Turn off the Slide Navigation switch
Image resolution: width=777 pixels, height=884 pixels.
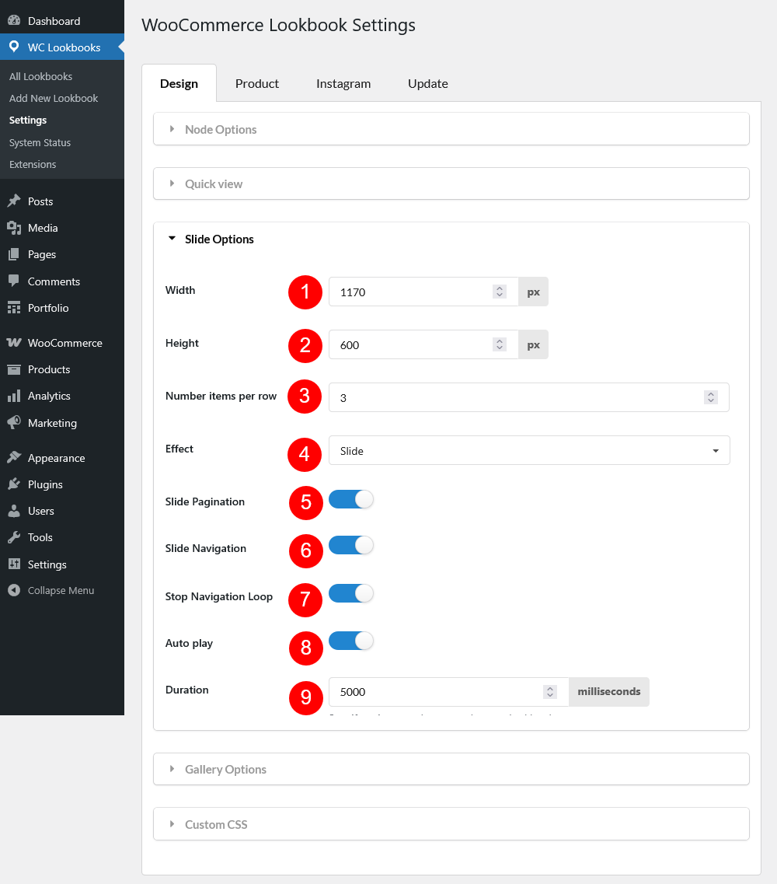pyautogui.click(x=351, y=546)
